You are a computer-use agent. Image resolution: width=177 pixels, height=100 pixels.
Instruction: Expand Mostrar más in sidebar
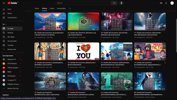(12, 49)
